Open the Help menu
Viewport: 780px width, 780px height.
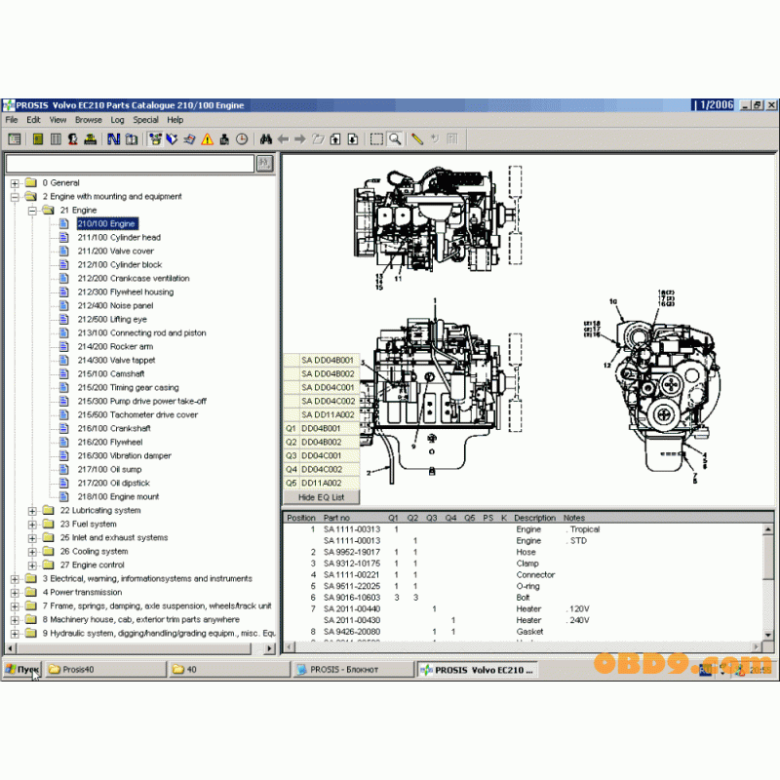pos(175,120)
